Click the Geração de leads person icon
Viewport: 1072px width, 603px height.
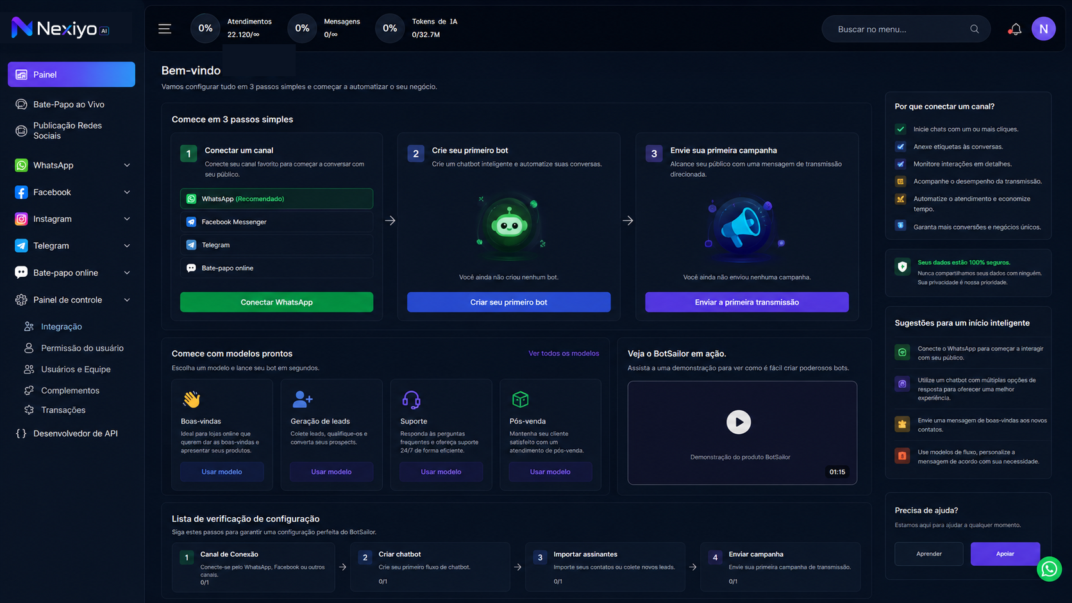point(302,399)
